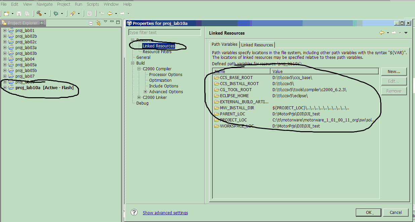Open the Help menu
This screenshot has width=415, height=222.
(127, 4)
